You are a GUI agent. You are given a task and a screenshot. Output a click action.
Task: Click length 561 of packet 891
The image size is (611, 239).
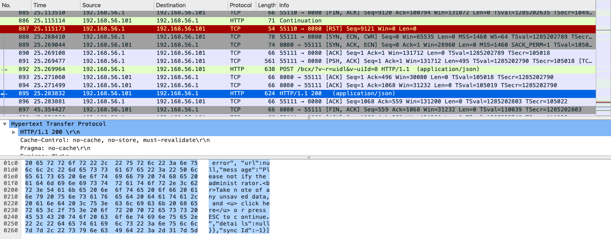pyautogui.click(x=271, y=61)
